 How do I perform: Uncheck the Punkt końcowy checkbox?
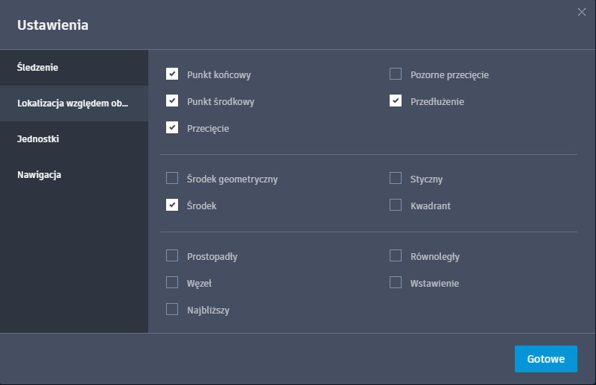tap(172, 74)
